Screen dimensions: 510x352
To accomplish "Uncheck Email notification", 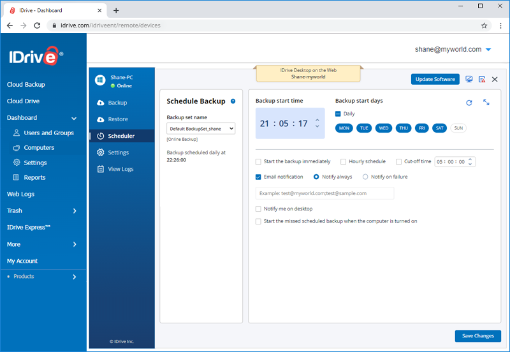I will (258, 177).
